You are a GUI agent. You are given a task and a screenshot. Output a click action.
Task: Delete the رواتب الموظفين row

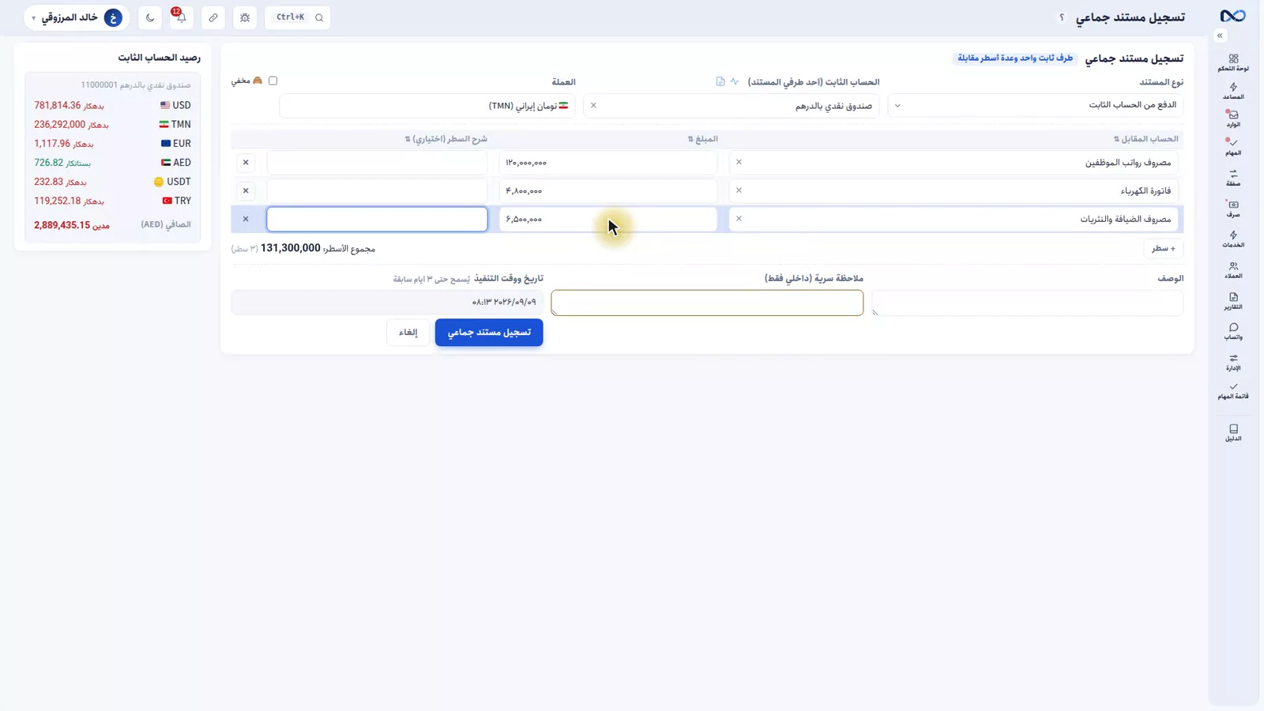(x=246, y=162)
